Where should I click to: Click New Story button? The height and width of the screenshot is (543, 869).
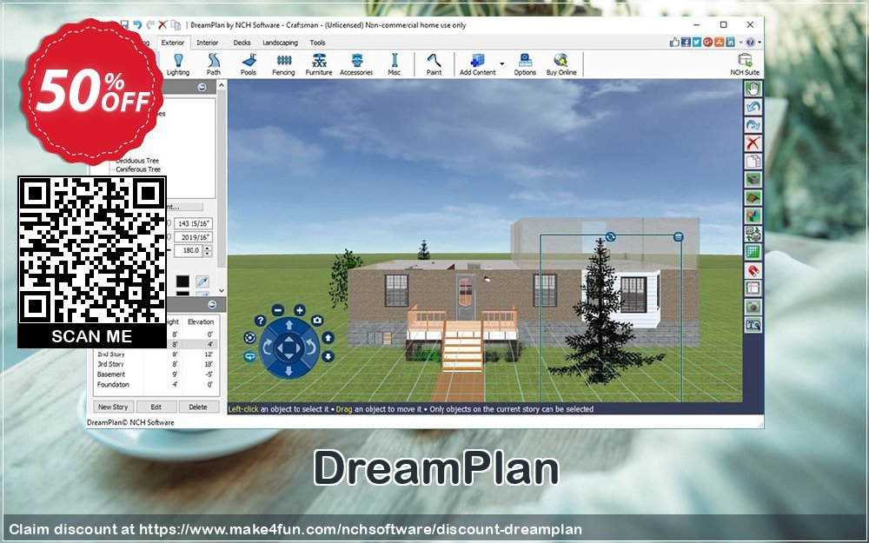pos(113,407)
